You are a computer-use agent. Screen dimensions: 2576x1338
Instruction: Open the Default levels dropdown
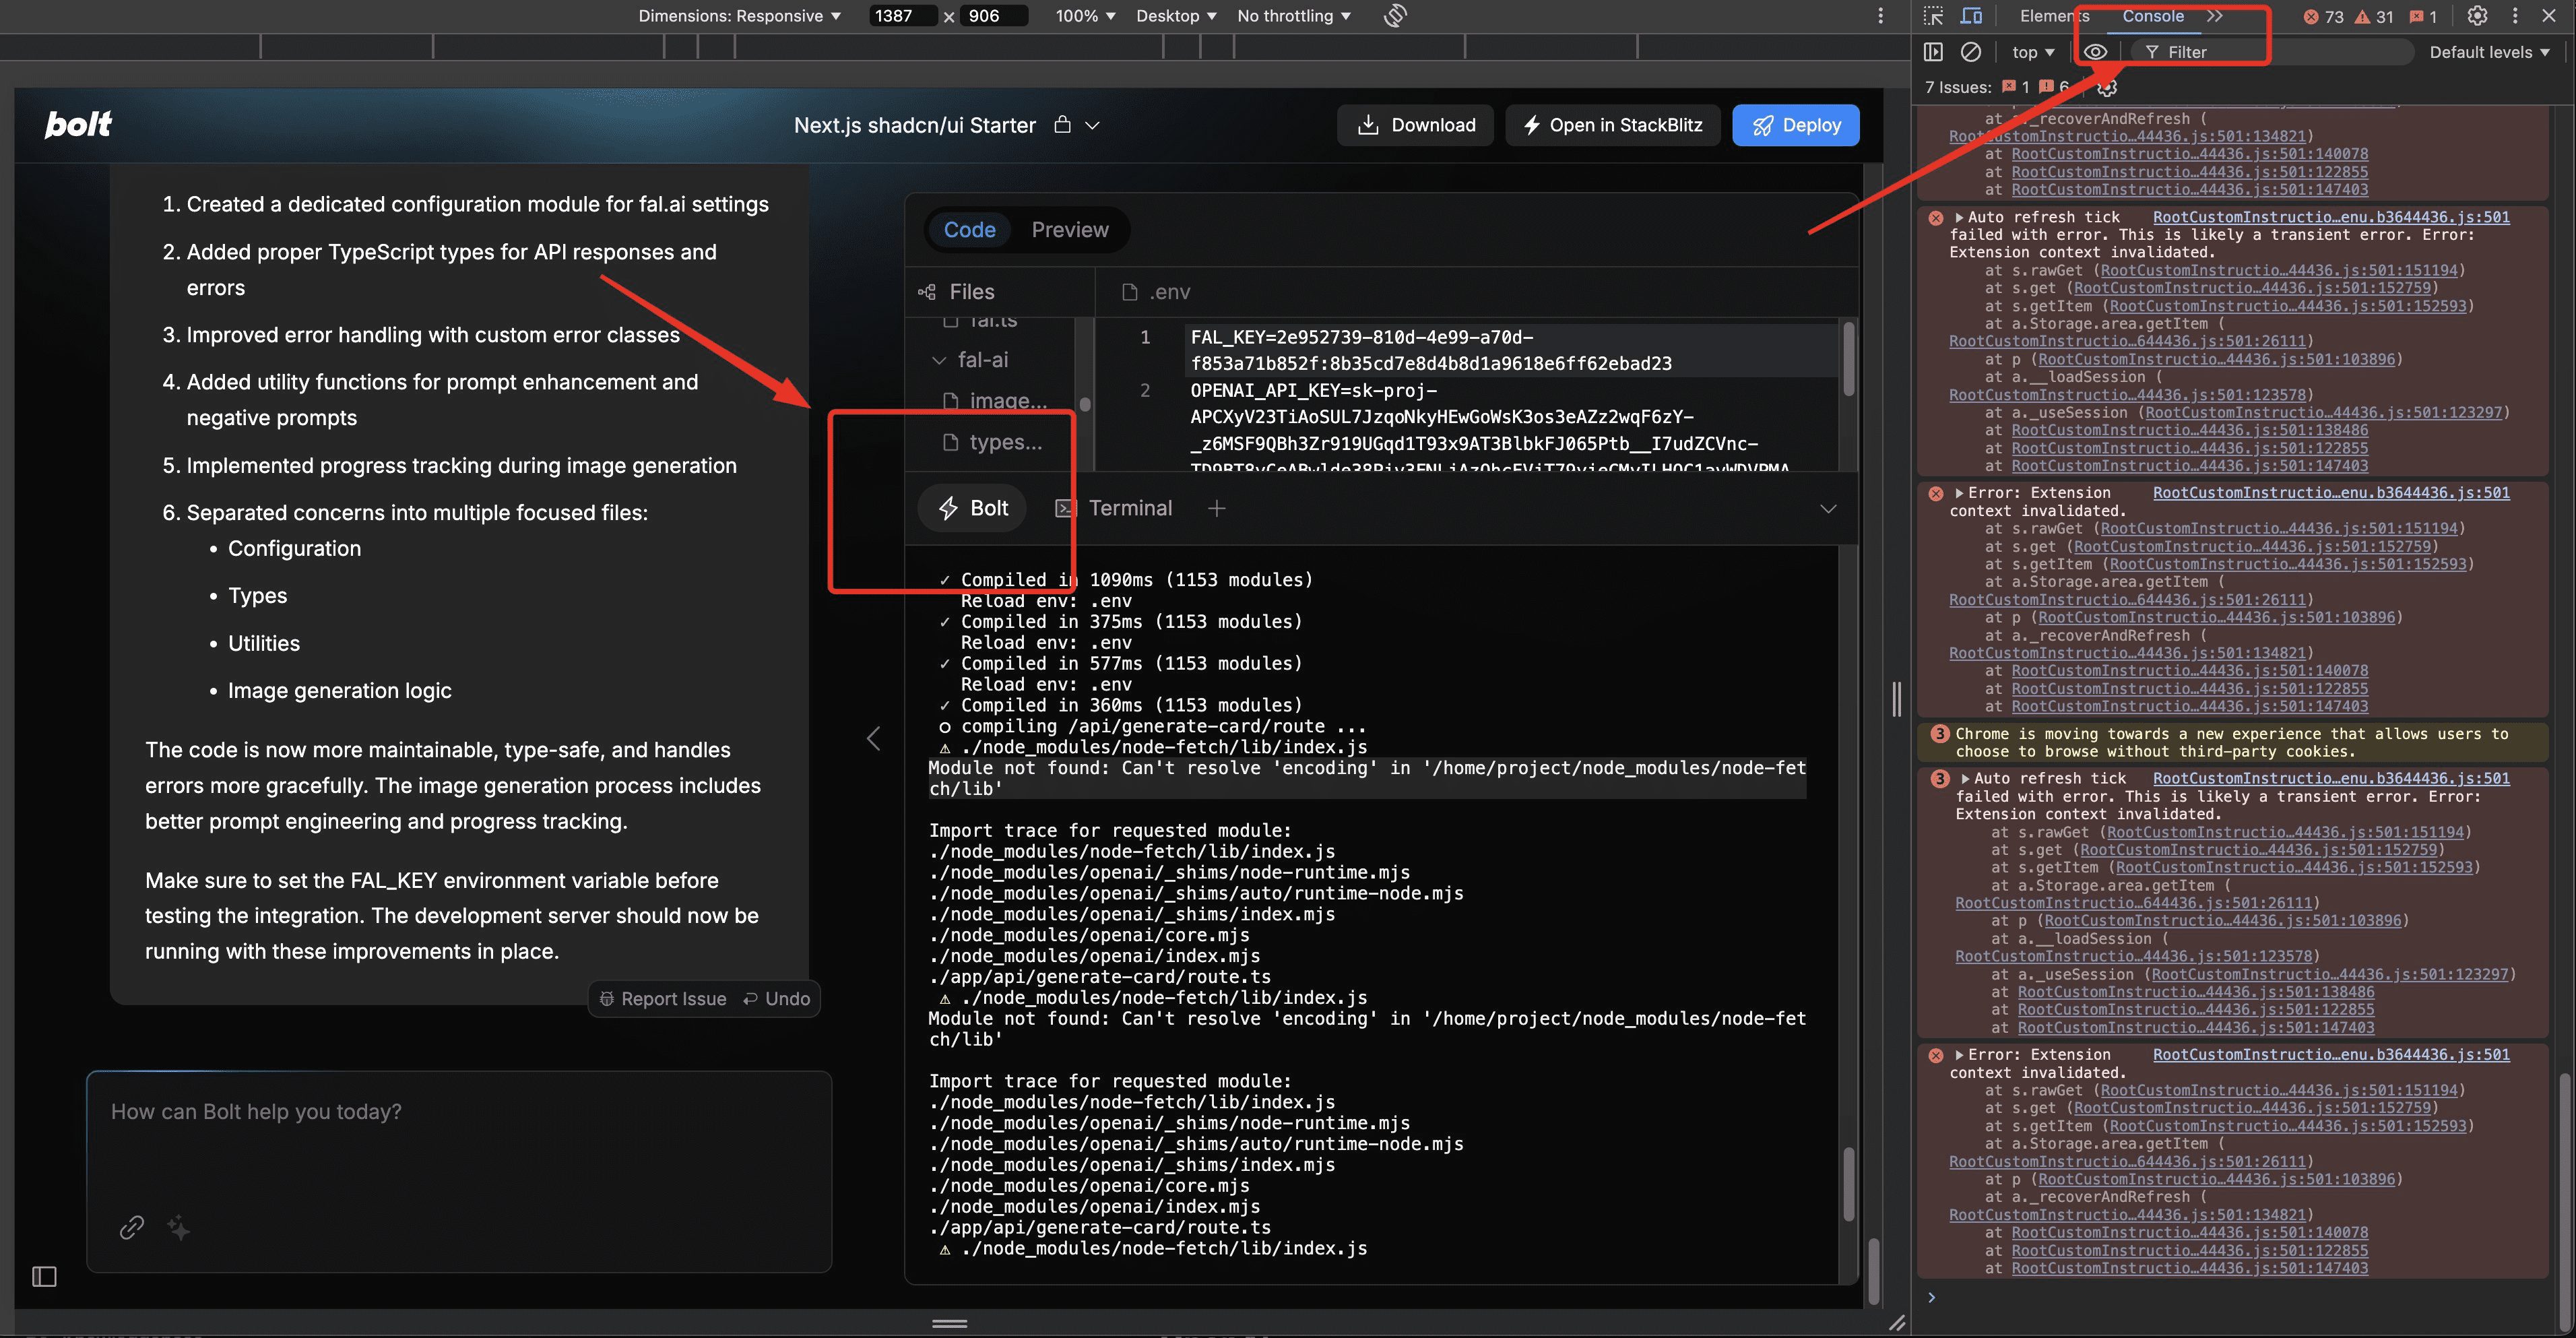2489,52
